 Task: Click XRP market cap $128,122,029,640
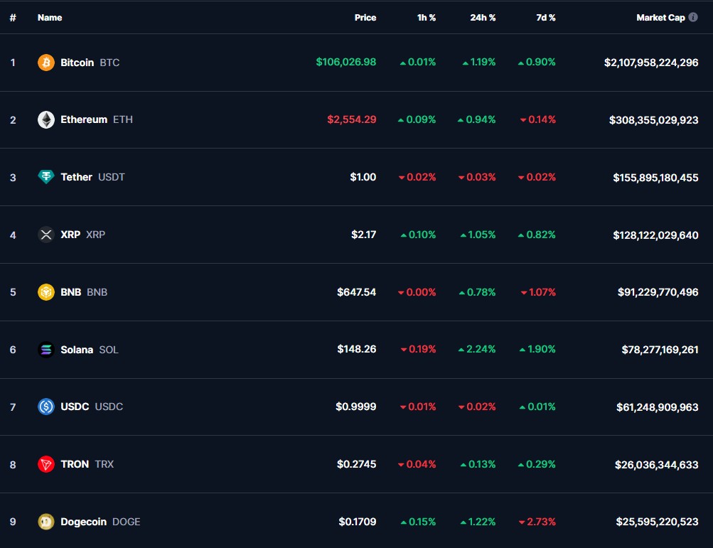(x=655, y=235)
